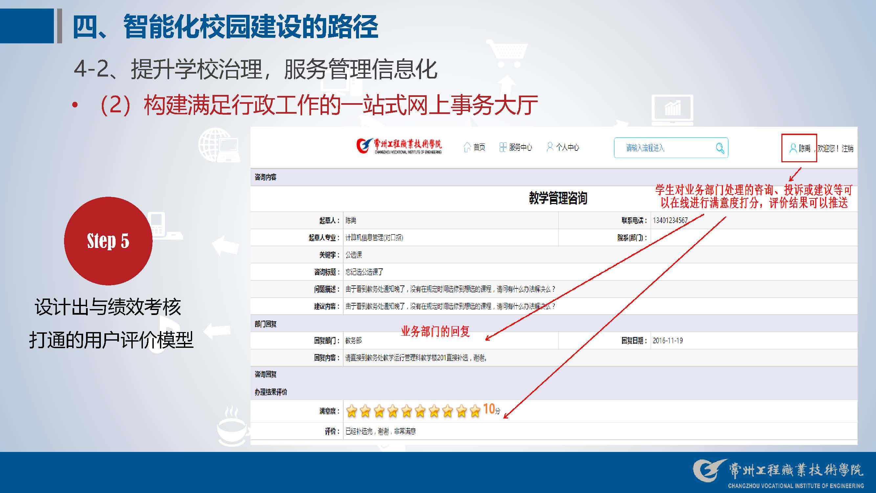Click the search magnifier icon
Image resolution: width=876 pixels, height=493 pixels.
(x=720, y=148)
